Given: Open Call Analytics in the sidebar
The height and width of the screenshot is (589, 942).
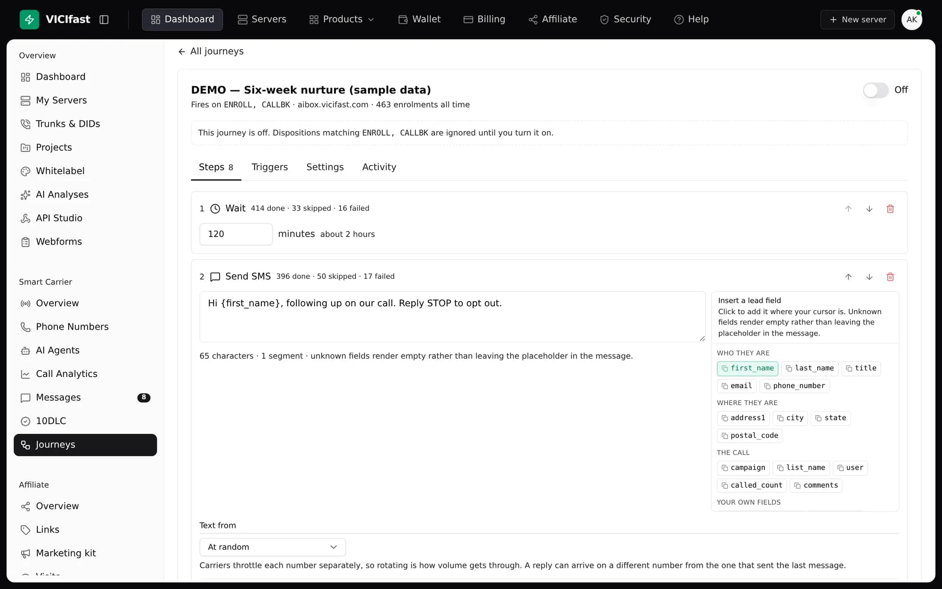Looking at the screenshot, I should pos(85,374).
